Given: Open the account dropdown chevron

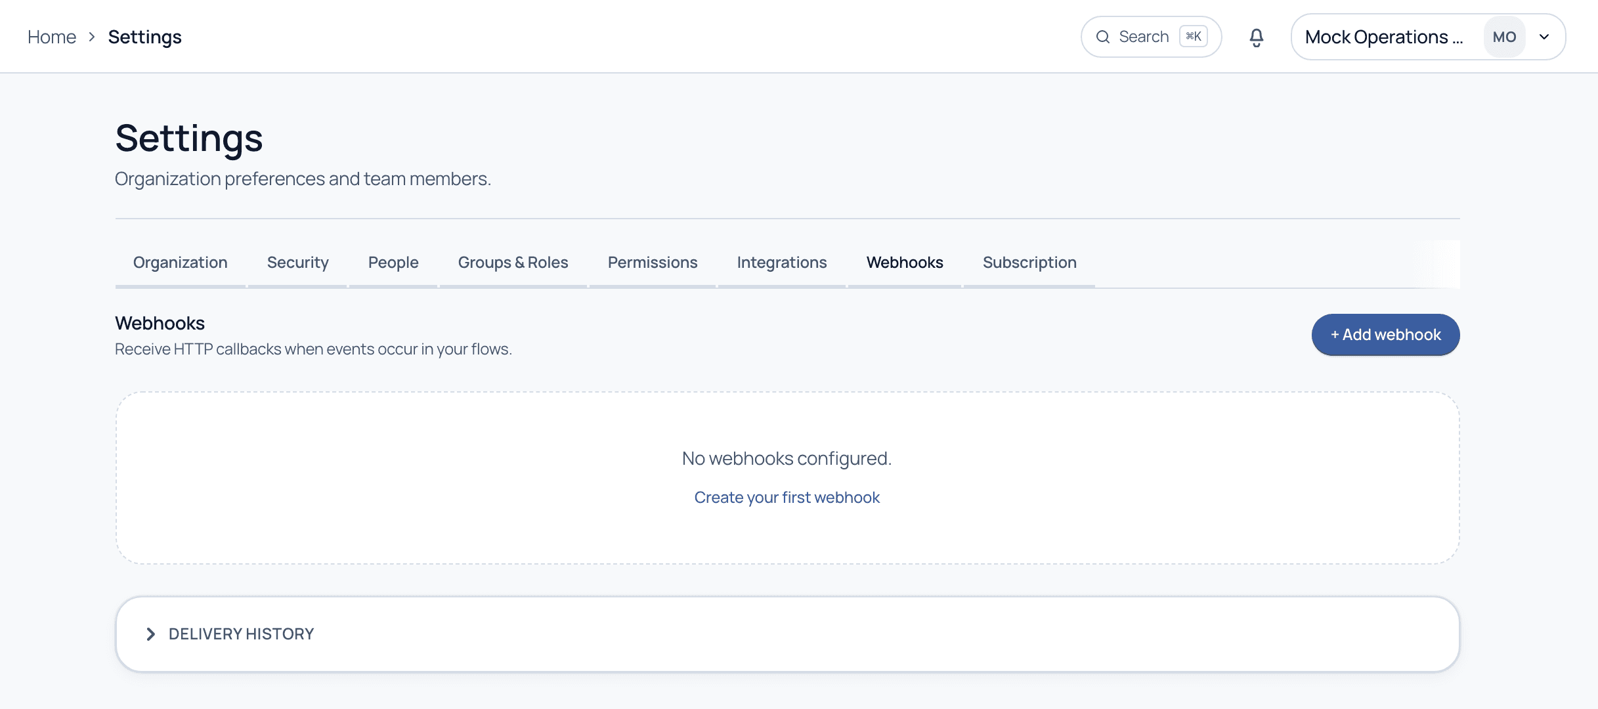Looking at the screenshot, I should pyautogui.click(x=1544, y=37).
